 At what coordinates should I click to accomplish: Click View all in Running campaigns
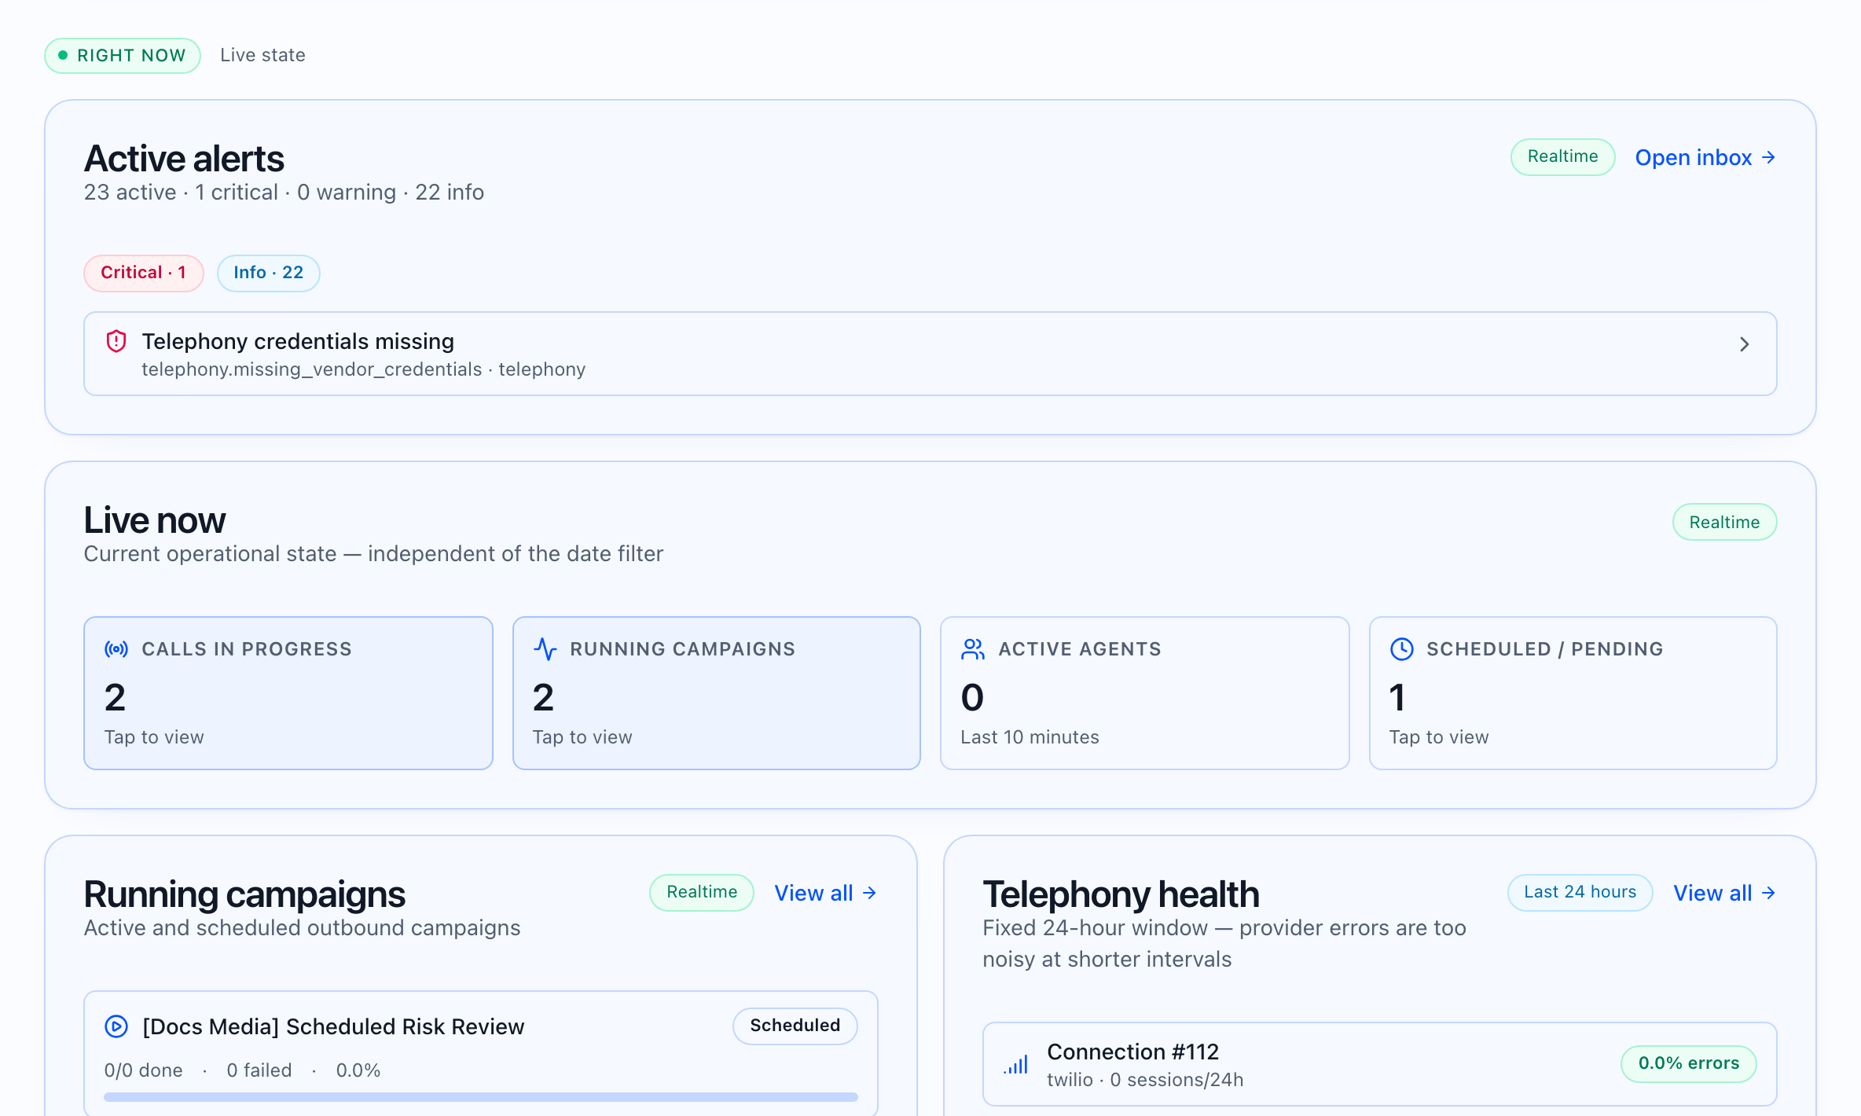click(825, 893)
